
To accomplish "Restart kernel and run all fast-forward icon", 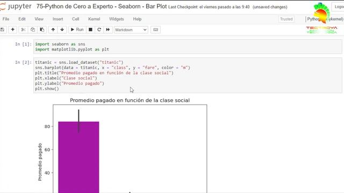I will coord(107,29).
